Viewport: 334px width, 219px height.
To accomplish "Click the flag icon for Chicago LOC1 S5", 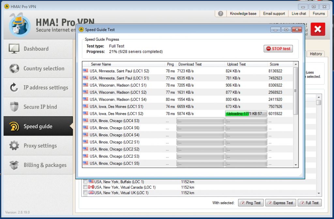I will [x=85, y=163].
